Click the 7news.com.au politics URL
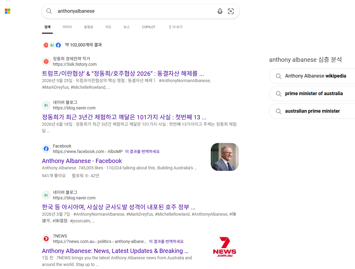This screenshot has width=355, height=269. point(100,241)
